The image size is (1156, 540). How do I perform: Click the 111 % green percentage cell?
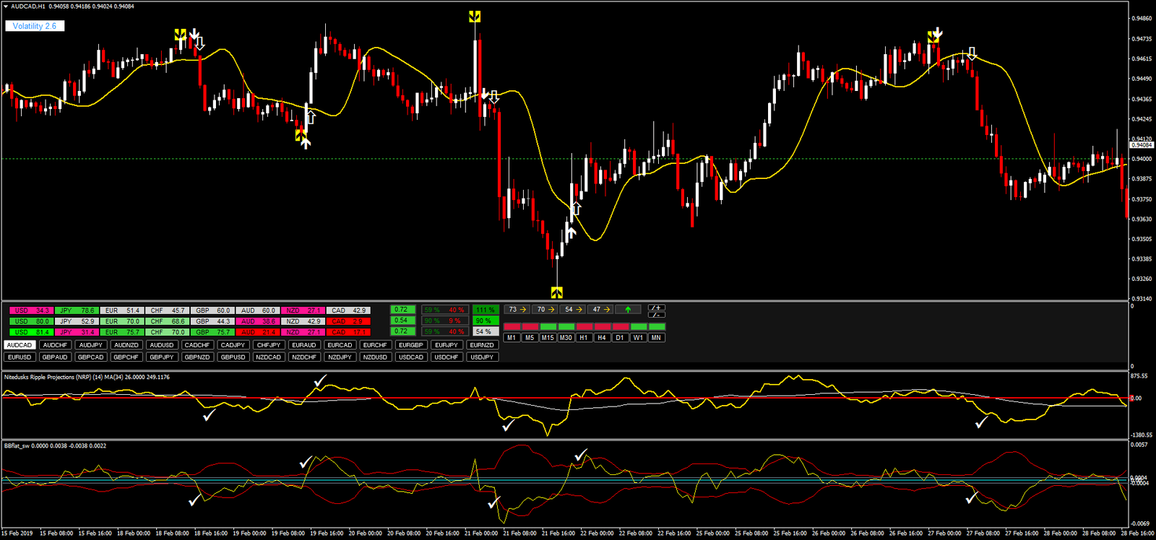tap(486, 310)
